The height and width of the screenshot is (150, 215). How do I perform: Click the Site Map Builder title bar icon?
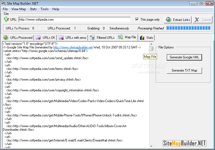pyautogui.click(x=4, y=3)
